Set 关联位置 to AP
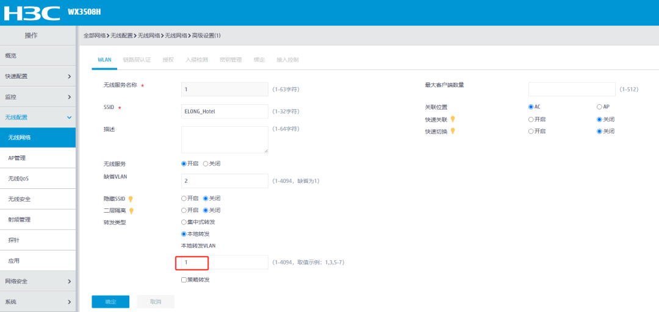The width and height of the screenshot is (659, 312). [x=599, y=107]
